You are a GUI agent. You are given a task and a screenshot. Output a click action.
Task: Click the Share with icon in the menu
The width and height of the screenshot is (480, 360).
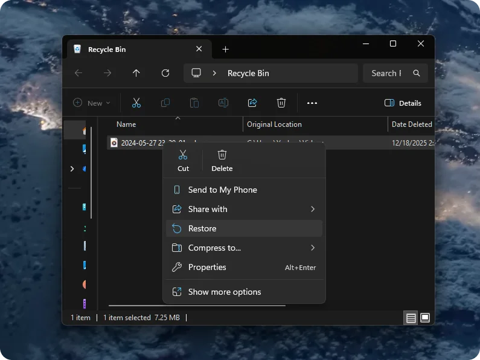[x=177, y=209]
